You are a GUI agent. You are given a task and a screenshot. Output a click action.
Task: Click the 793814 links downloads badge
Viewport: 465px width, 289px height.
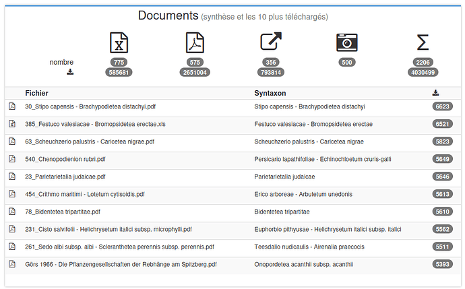pos(271,72)
